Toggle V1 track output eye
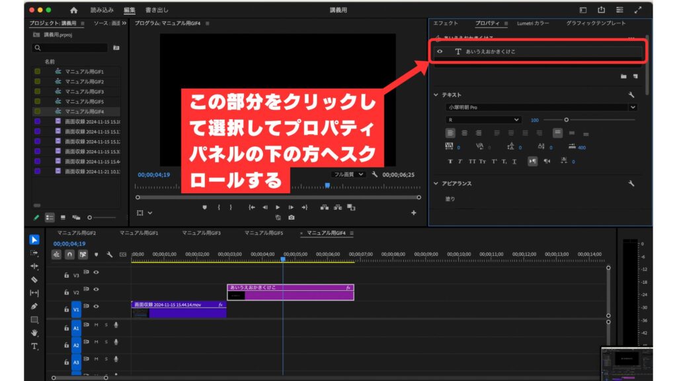677x381 pixels. [x=97, y=306]
